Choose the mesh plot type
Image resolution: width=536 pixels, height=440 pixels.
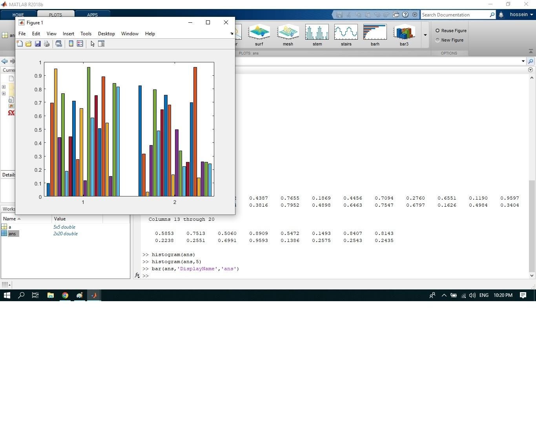point(288,35)
